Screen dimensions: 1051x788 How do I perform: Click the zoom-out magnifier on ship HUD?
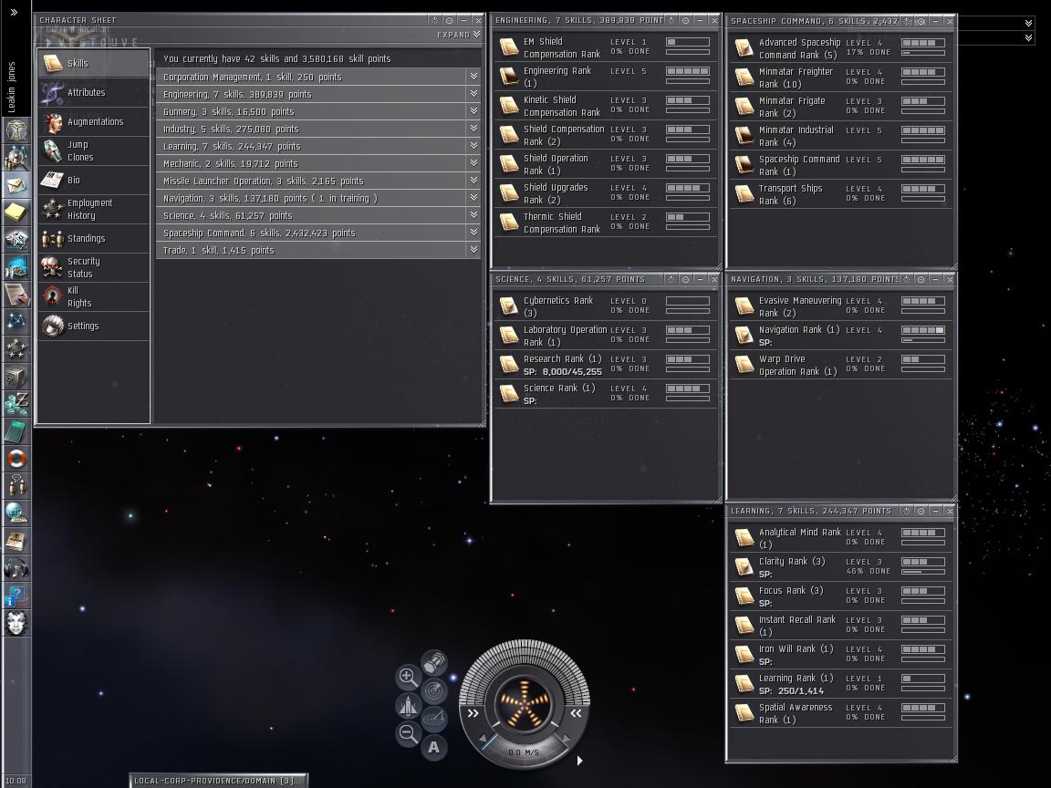(408, 733)
